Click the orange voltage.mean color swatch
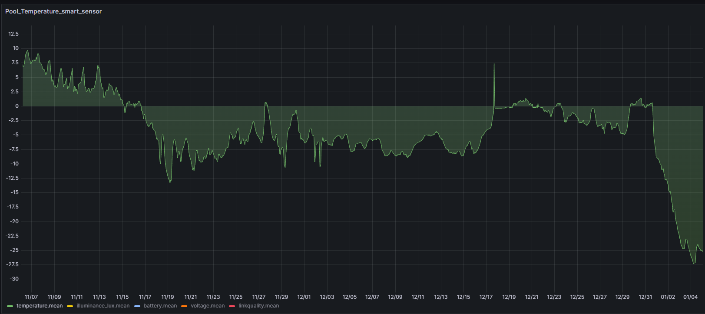This screenshot has height=314, width=705. point(184,306)
